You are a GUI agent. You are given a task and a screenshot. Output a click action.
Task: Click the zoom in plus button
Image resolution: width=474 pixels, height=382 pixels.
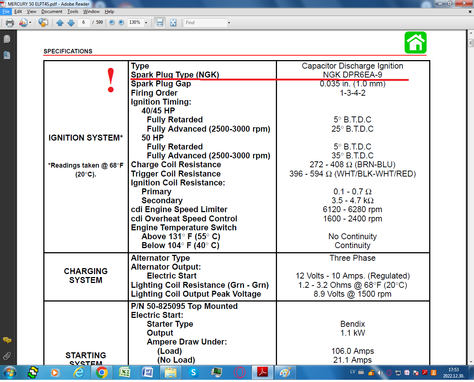point(121,23)
